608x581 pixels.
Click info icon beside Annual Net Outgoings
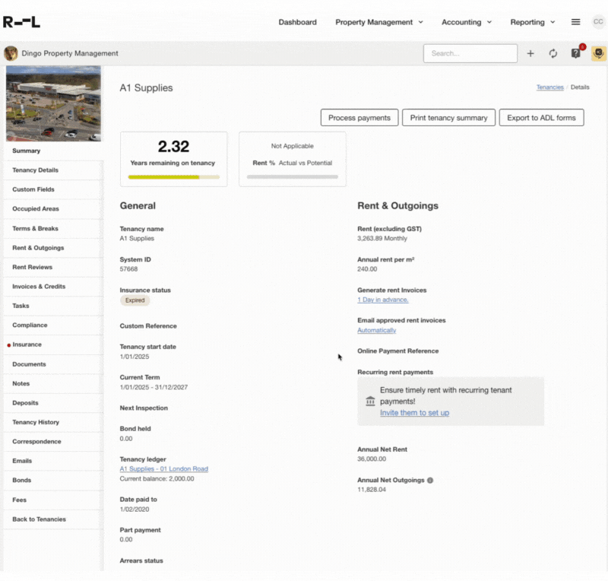click(x=430, y=481)
